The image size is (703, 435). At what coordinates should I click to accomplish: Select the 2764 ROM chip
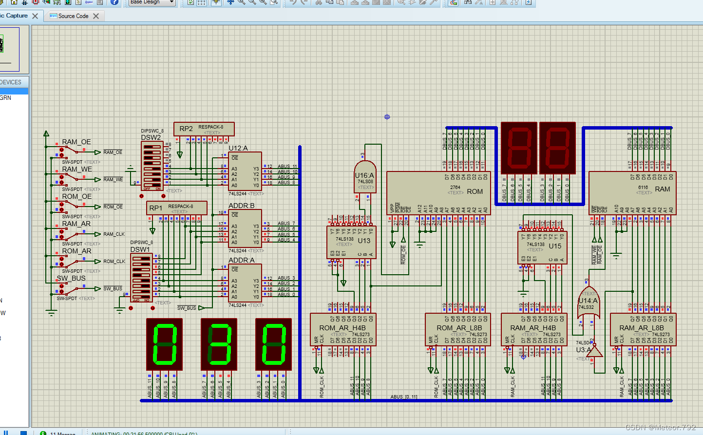tap(438, 193)
